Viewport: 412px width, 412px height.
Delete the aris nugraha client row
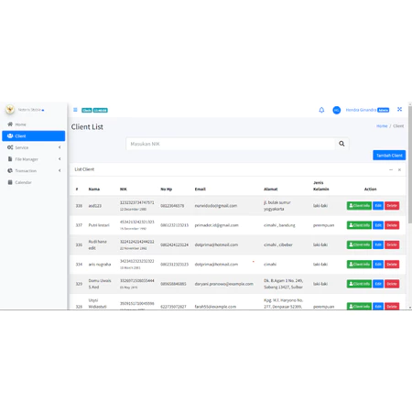pos(392,265)
